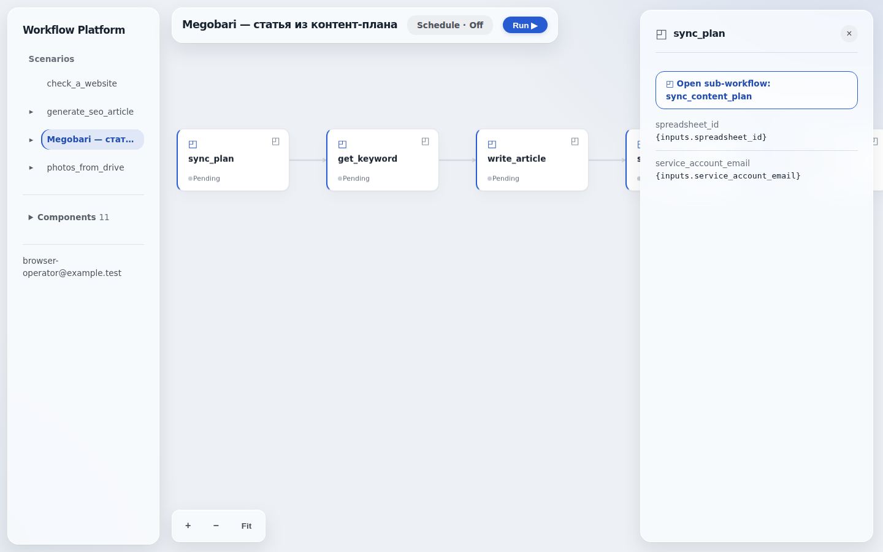
Task: Run the Megobari workflow
Action: tap(525, 25)
